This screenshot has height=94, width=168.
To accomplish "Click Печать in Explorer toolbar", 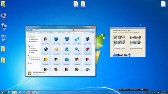I will point(69,33).
